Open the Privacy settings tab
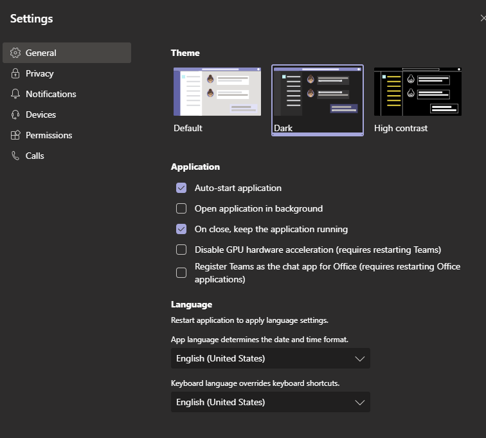Viewport: 486px width, 438px height. pos(40,73)
